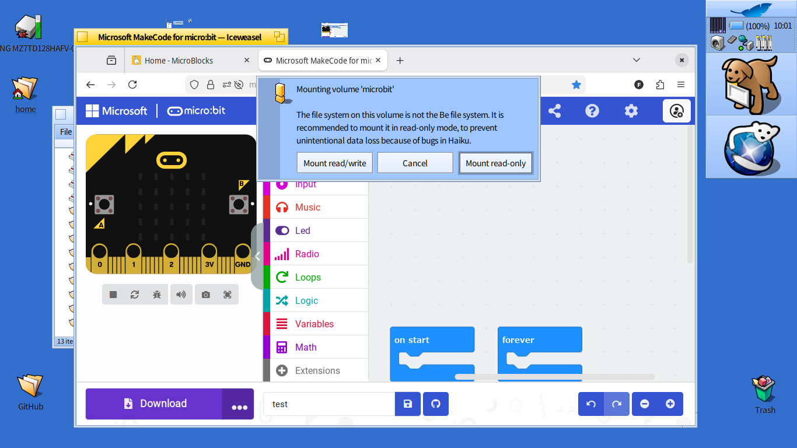Click the GitHub repository icon button
797x448 pixels.
[436, 404]
